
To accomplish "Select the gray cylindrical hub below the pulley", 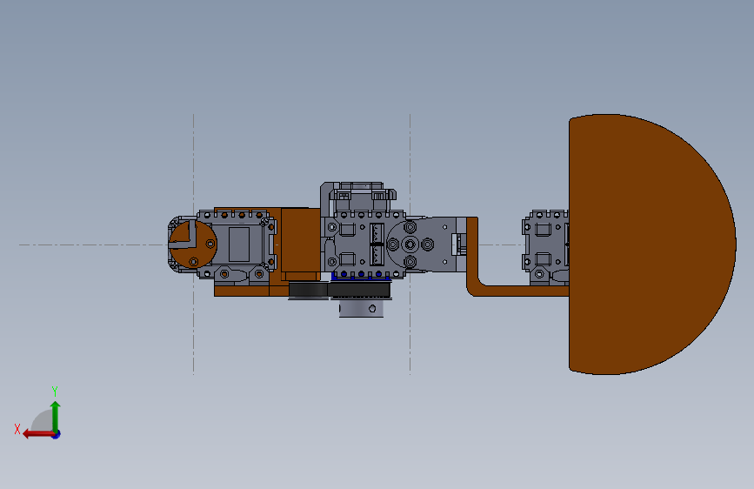I will pyautogui.click(x=361, y=308).
